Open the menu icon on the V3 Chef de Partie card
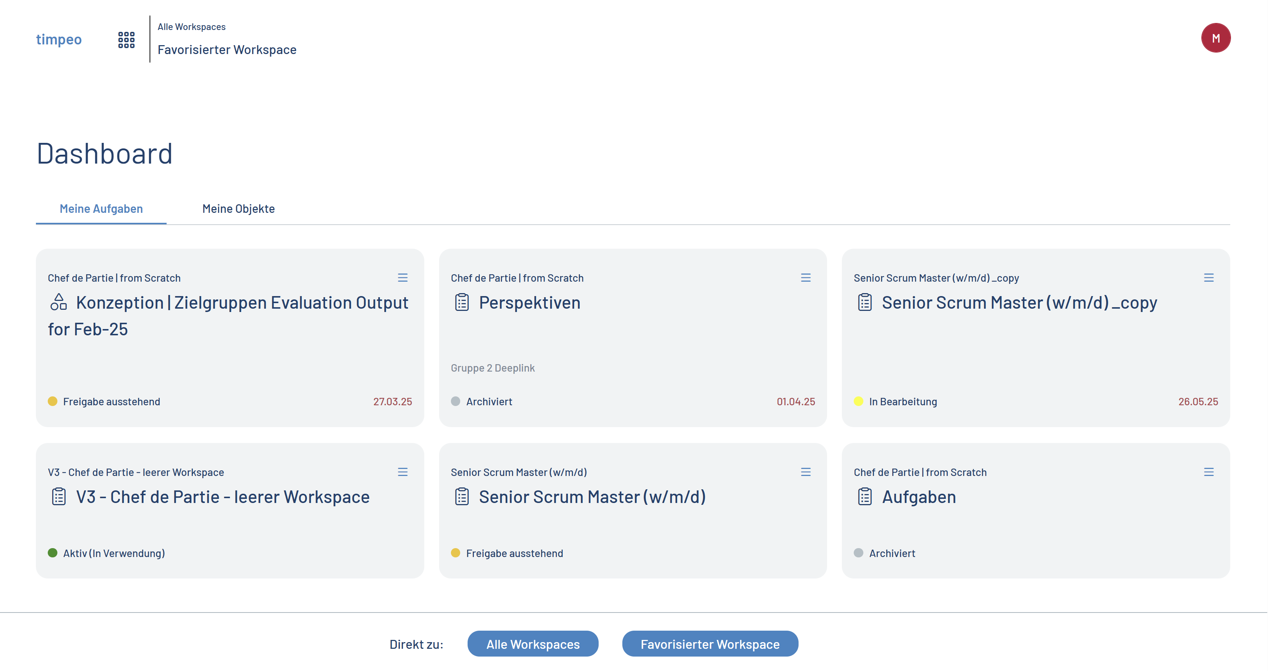Viewport: 1268px width, 671px height. point(402,472)
